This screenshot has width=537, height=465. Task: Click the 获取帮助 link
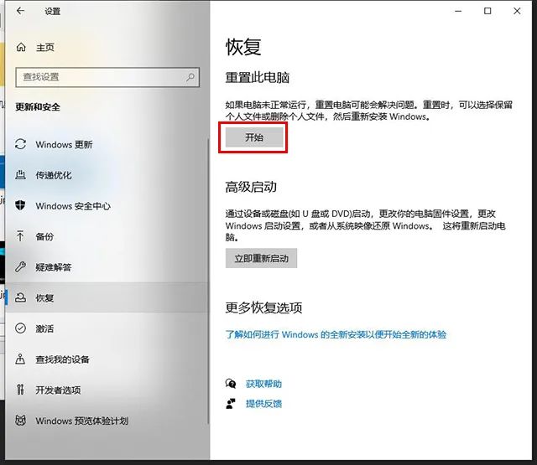pos(263,384)
